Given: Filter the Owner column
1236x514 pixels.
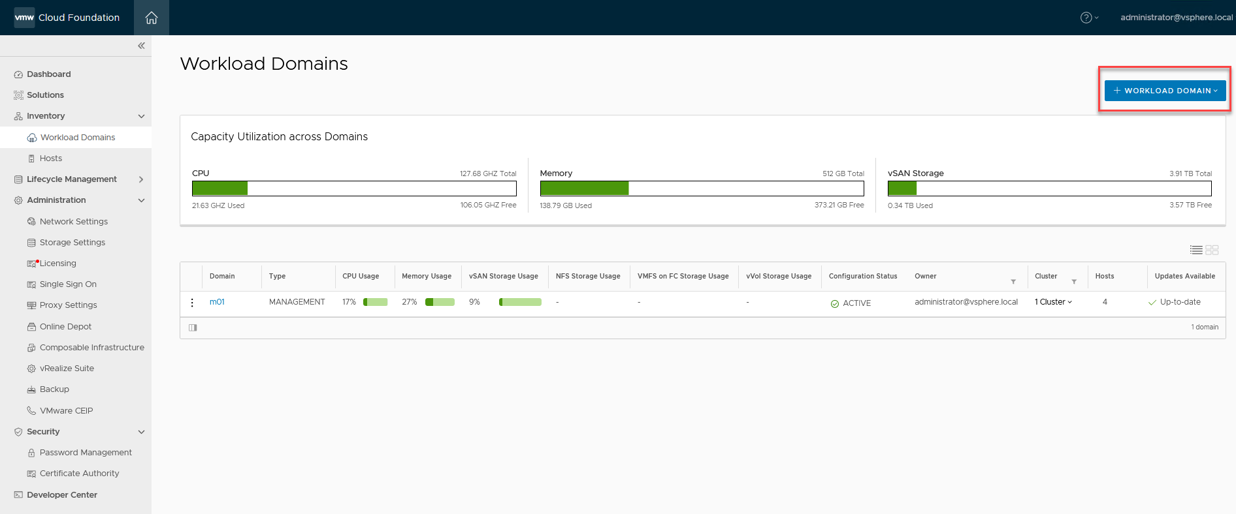Looking at the screenshot, I should pyautogui.click(x=1013, y=281).
